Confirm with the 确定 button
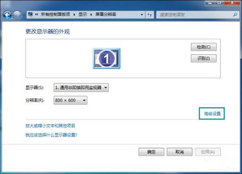This screenshot has width=242, height=174. (x=151, y=152)
